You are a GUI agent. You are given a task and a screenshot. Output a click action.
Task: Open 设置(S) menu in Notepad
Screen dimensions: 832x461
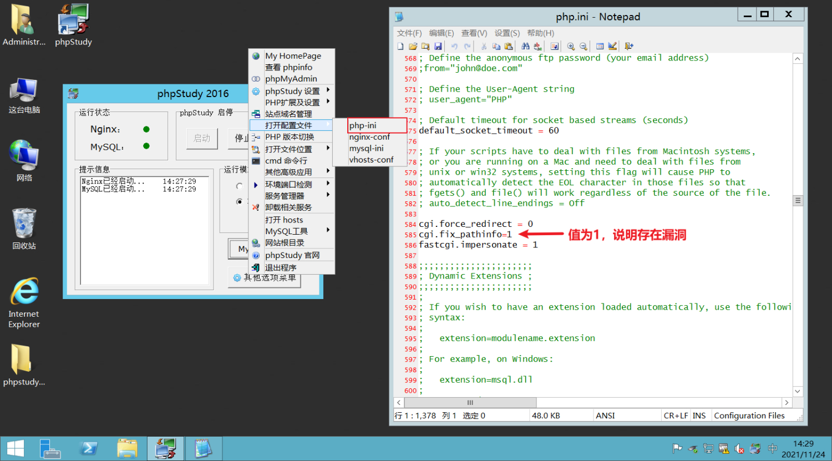tap(507, 33)
